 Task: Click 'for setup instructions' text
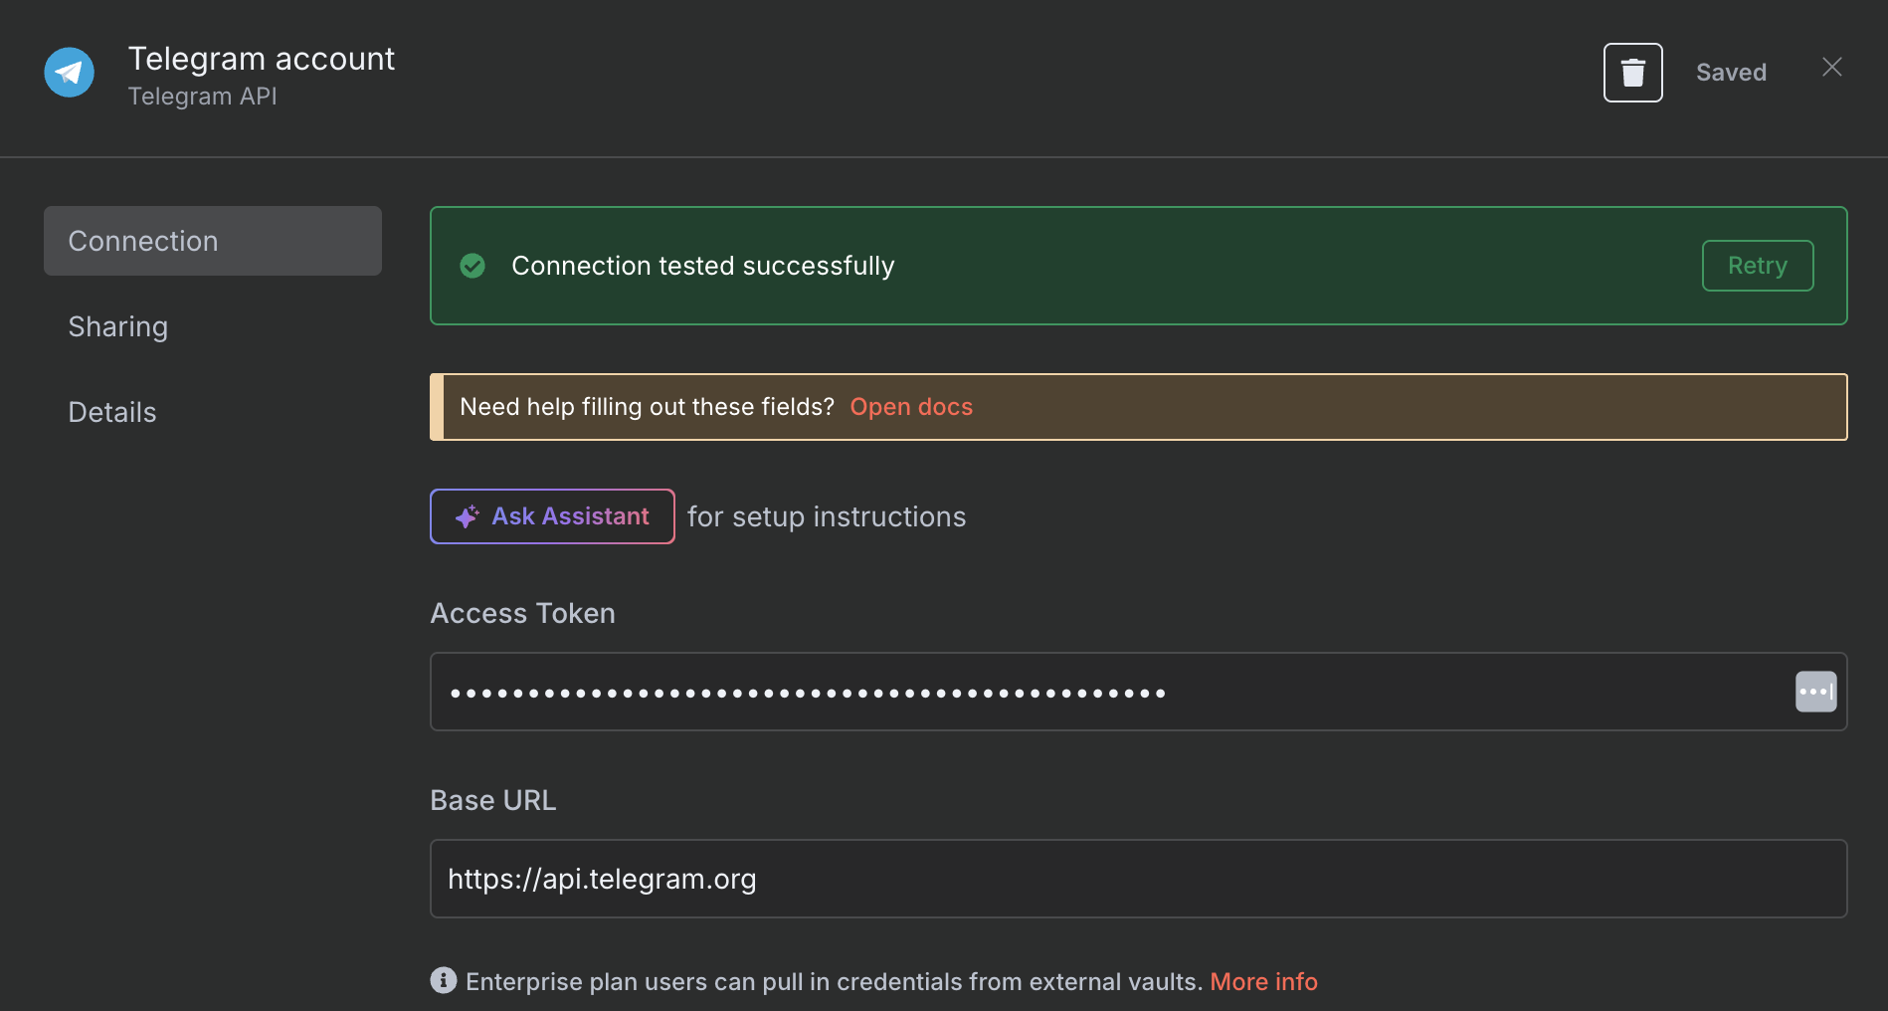827,517
